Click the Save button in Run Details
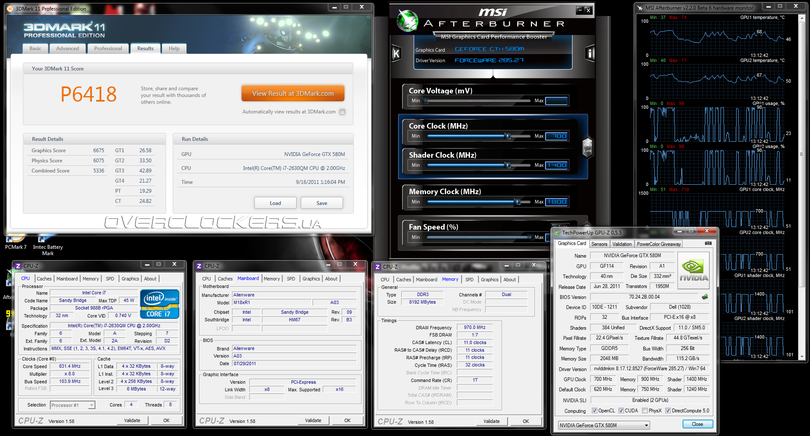The height and width of the screenshot is (436, 810). click(x=321, y=203)
